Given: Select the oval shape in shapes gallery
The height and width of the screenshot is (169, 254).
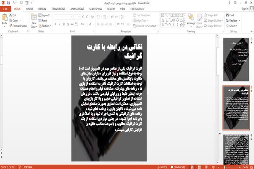Looking at the screenshot, I should coord(177,16).
